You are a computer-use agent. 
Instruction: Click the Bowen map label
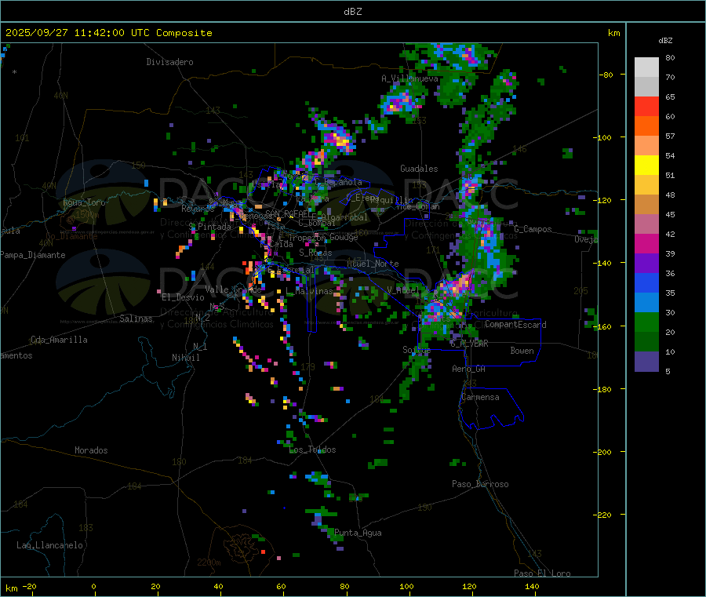coord(522,351)
